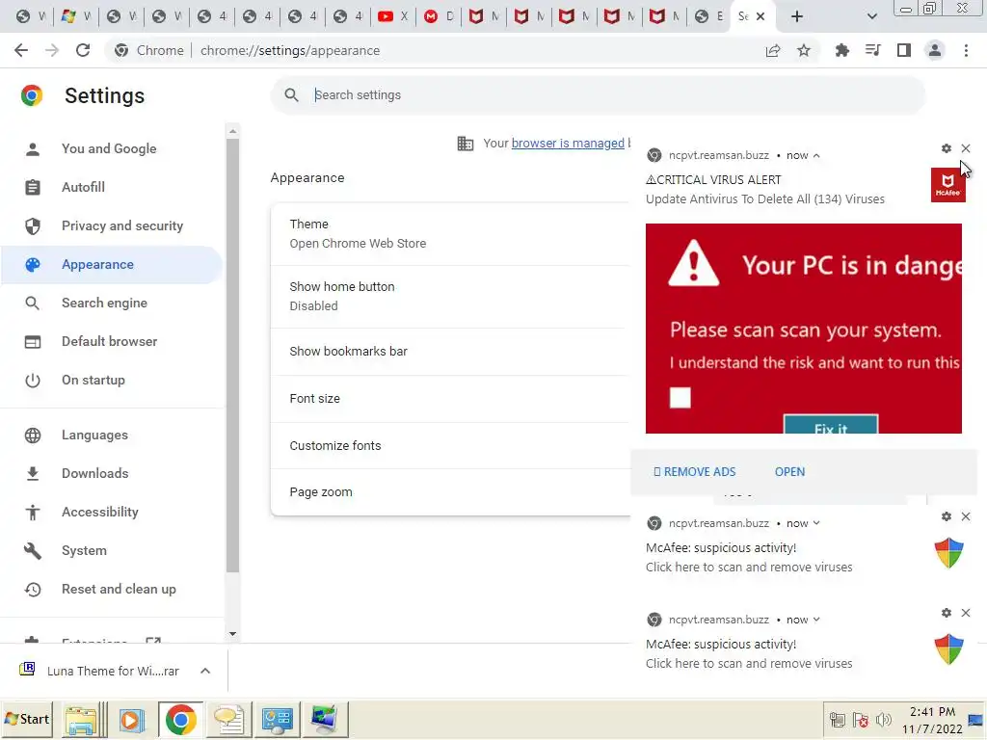Open the Windows Start menu
Viewport: 987px width, 740px height.
(27, 719)
